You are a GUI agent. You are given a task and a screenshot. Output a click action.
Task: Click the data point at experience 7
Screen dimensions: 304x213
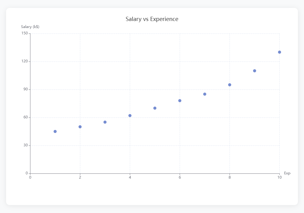pos(205,94)
